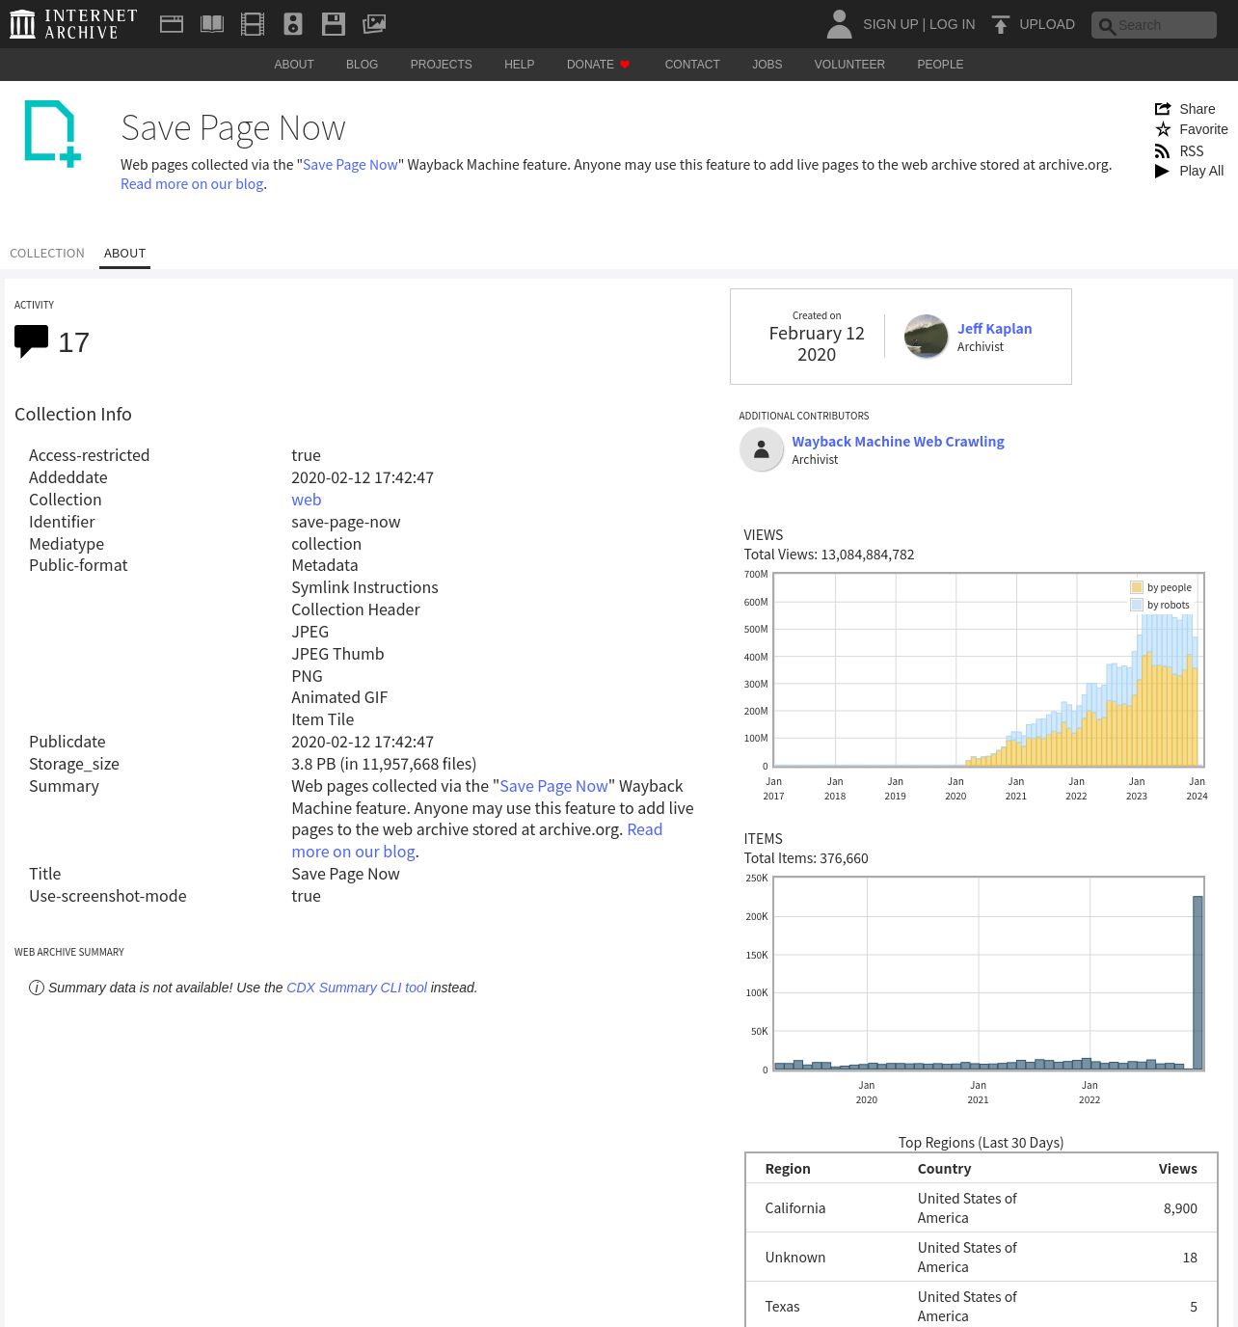Open Jeff Kaplan's profile link

click(994, 329)
